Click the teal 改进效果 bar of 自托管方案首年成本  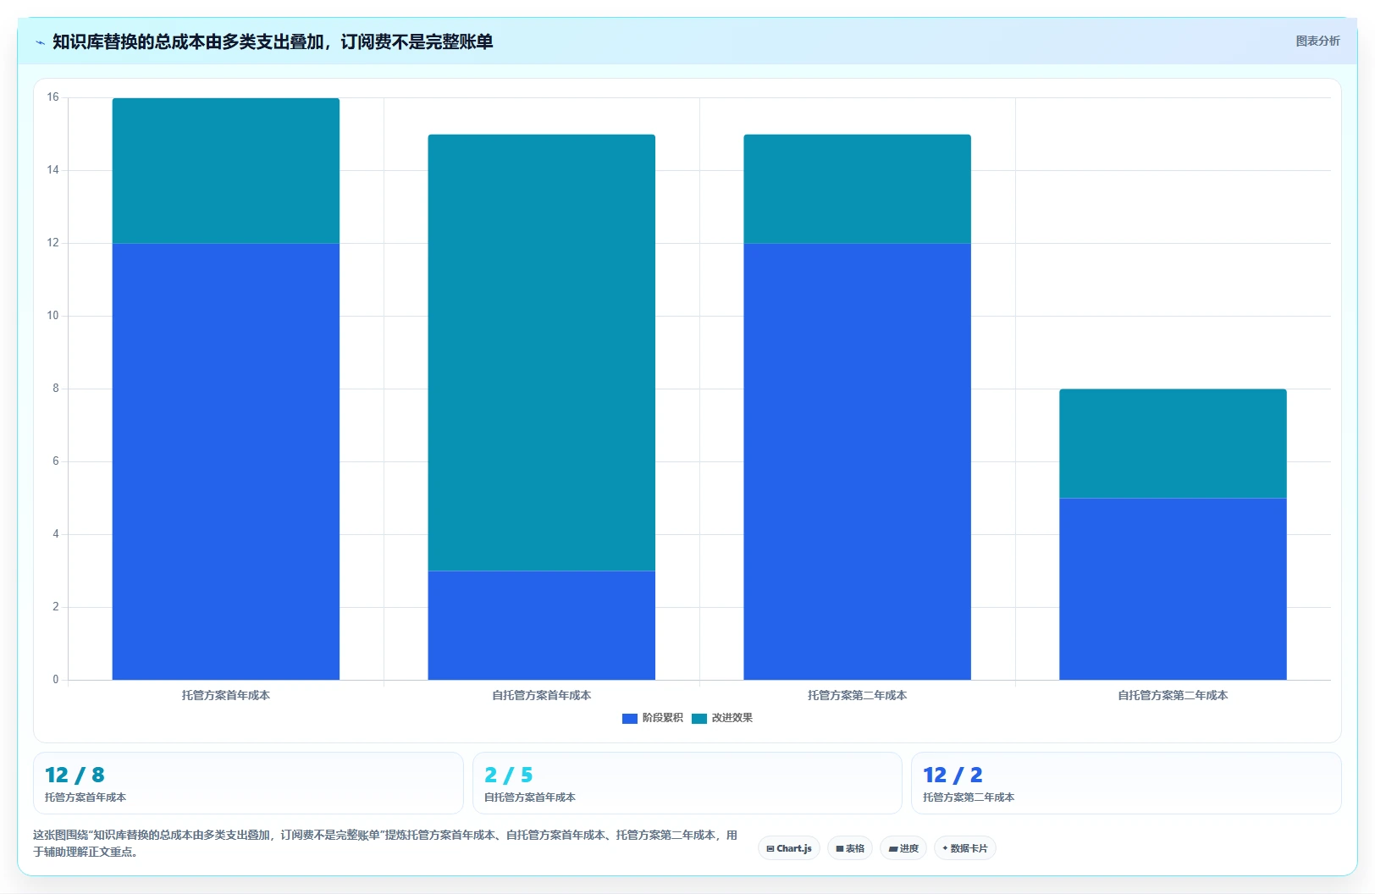coord(542,352)
